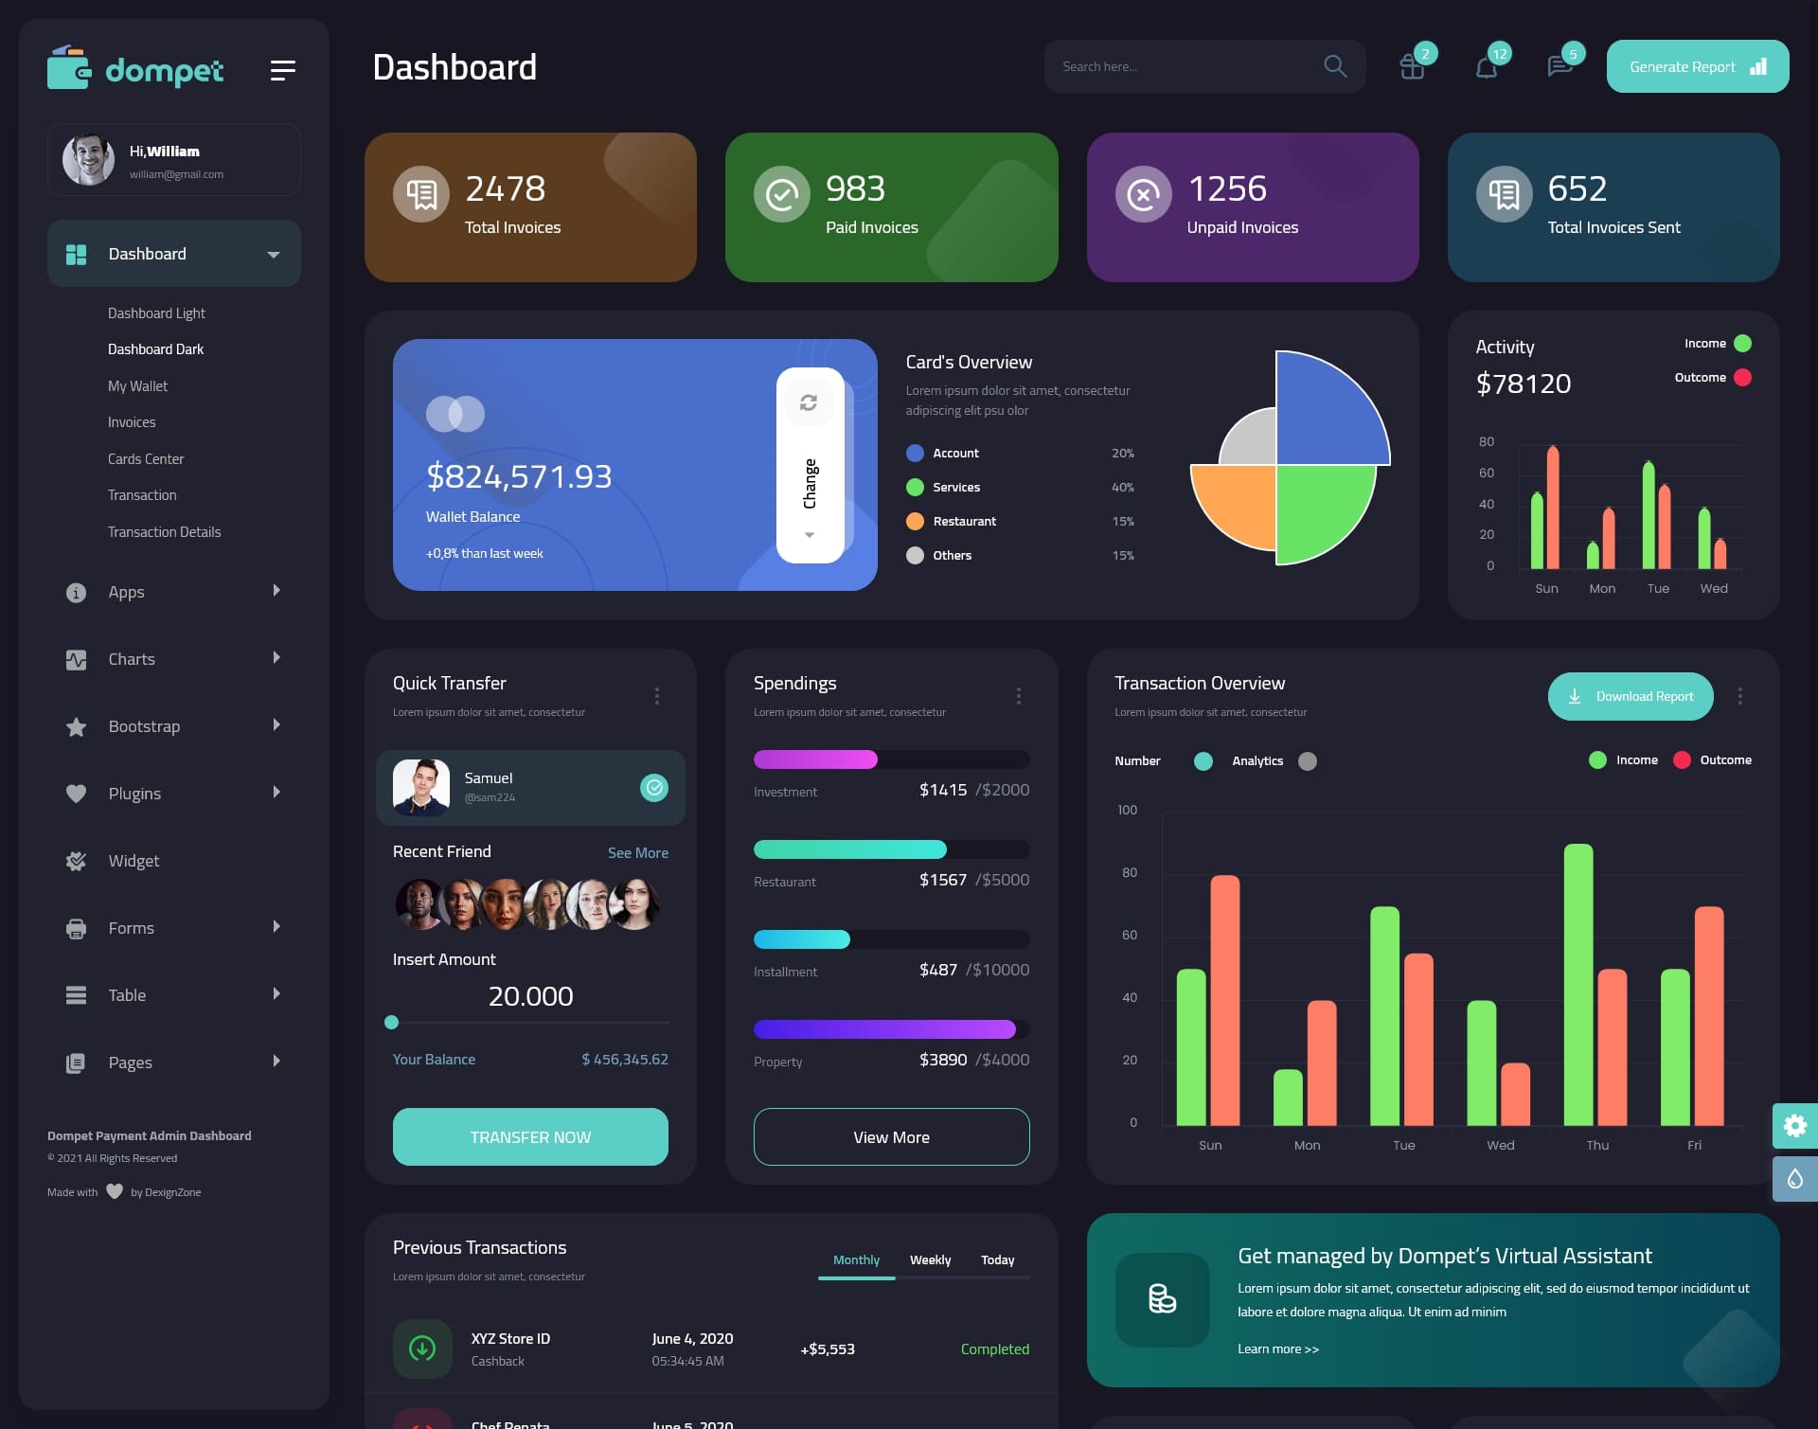Viewport: 1818px width, 1429px height.
Task: Click the notifications bell icon
Action: pos(1485,66)
